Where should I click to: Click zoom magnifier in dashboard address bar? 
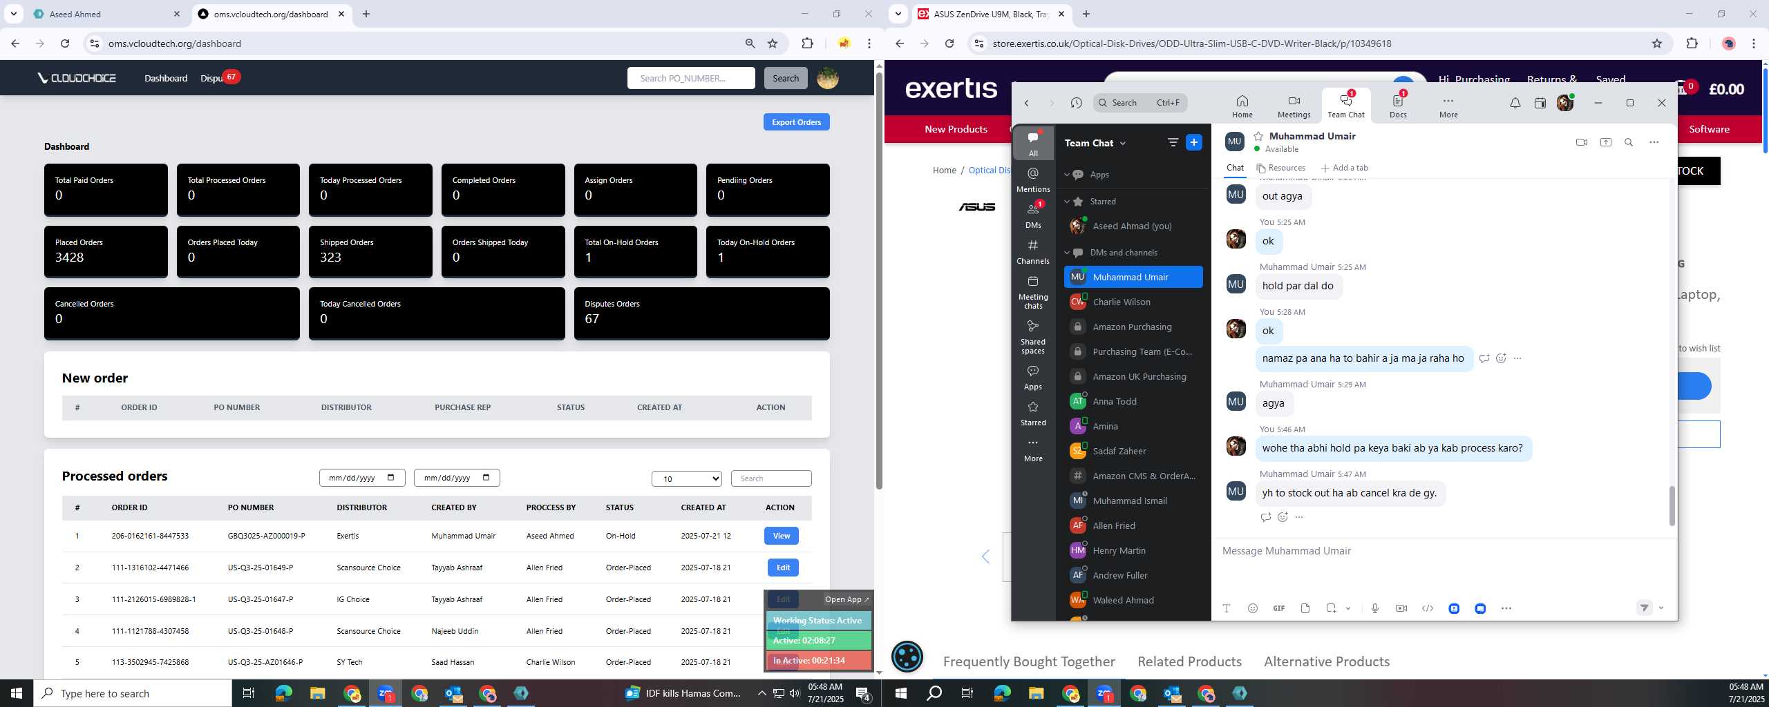750,43
